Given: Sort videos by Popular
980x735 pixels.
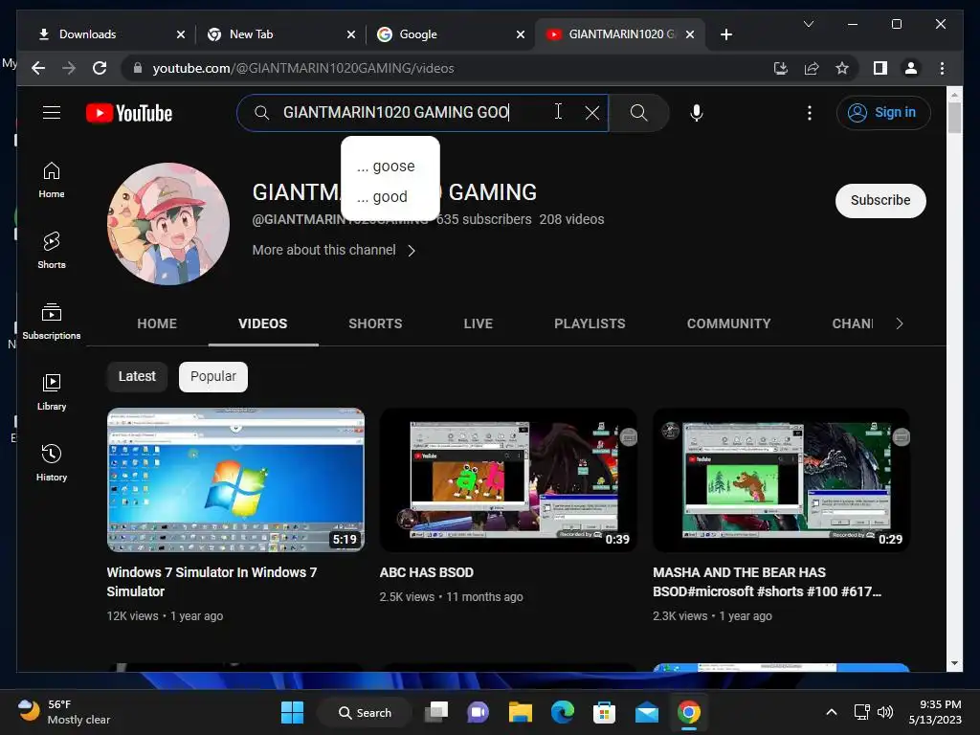Looking at the screenshot, I should pos(213,377).
